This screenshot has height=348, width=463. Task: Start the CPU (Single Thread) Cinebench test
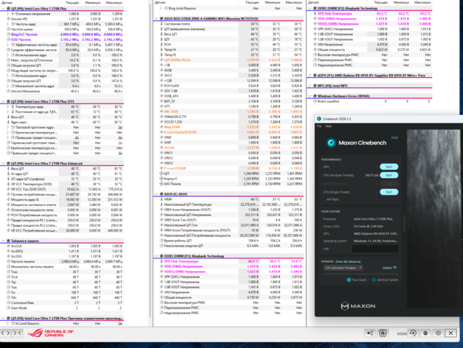coord(389,192)
